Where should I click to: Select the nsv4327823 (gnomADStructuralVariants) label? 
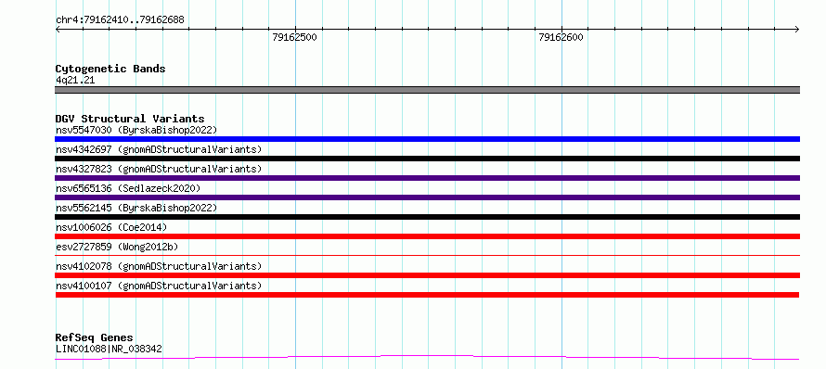(159, 169)
